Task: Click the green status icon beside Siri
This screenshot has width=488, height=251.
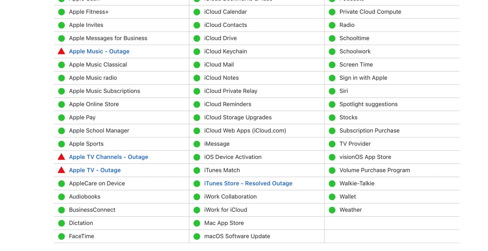Action: tap(332, 91)
